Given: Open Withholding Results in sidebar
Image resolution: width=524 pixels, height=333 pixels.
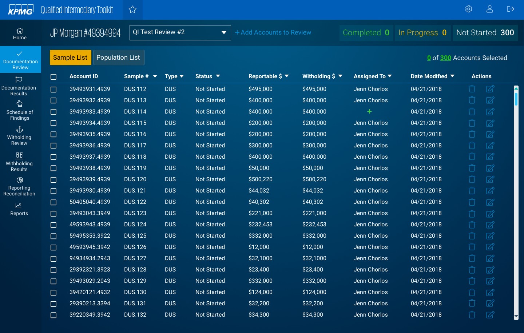Looking at the screenshot, I should [19, 162].
